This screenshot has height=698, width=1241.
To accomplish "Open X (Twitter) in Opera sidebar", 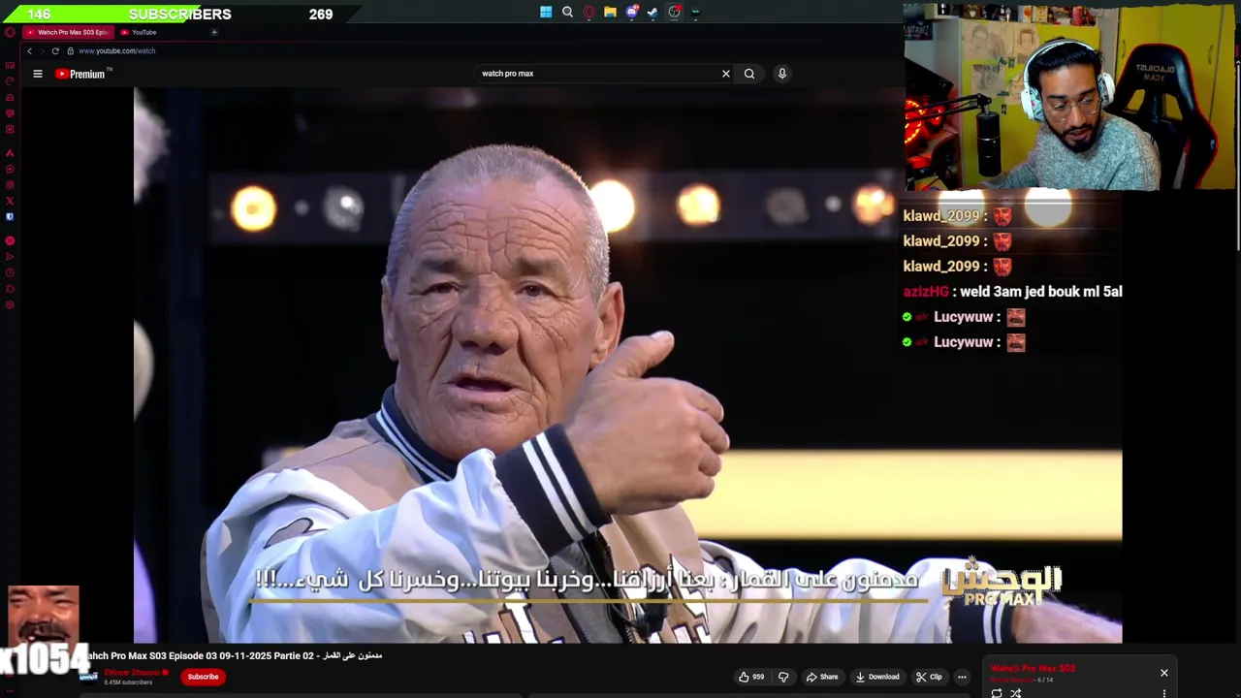I will (10, 201).
